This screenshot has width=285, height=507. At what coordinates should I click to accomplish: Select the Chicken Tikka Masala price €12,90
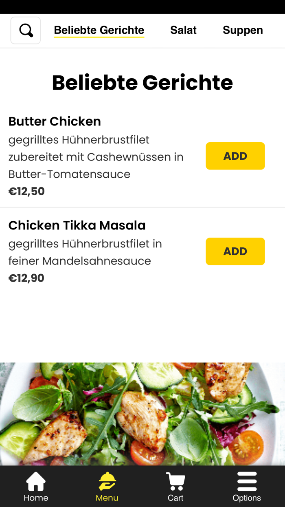26,278
